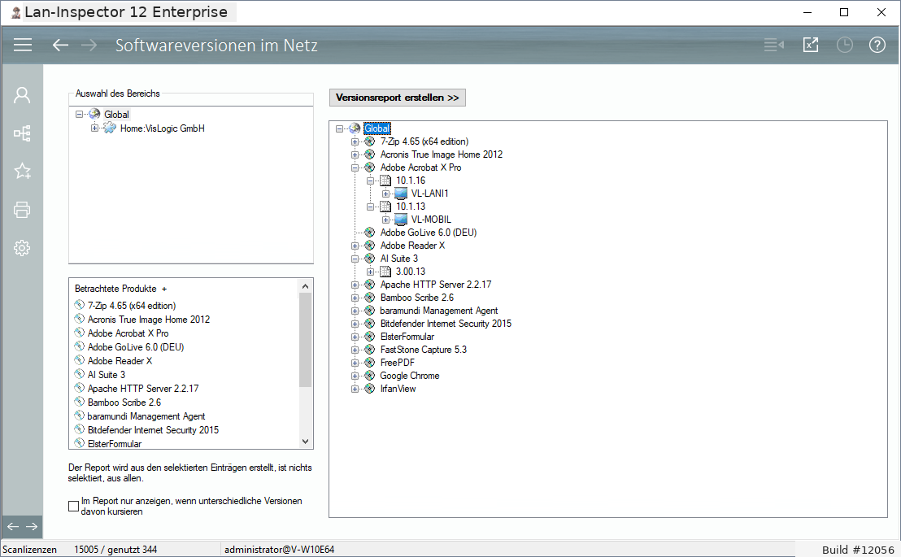Select baramundi Management Agent in product list

(146, 416)
